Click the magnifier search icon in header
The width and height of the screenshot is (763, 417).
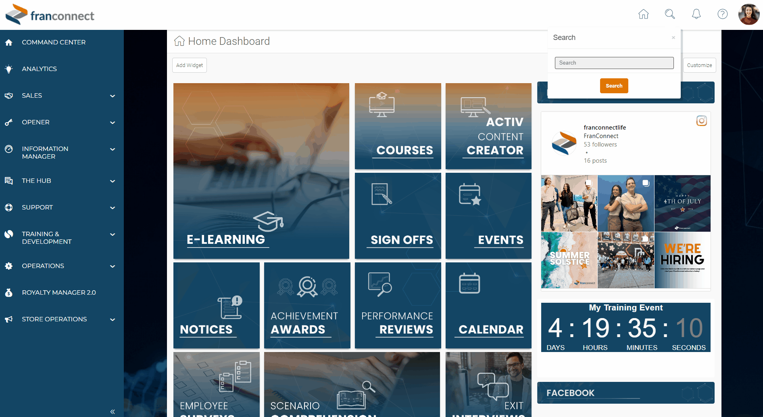[x=669, y=14]
